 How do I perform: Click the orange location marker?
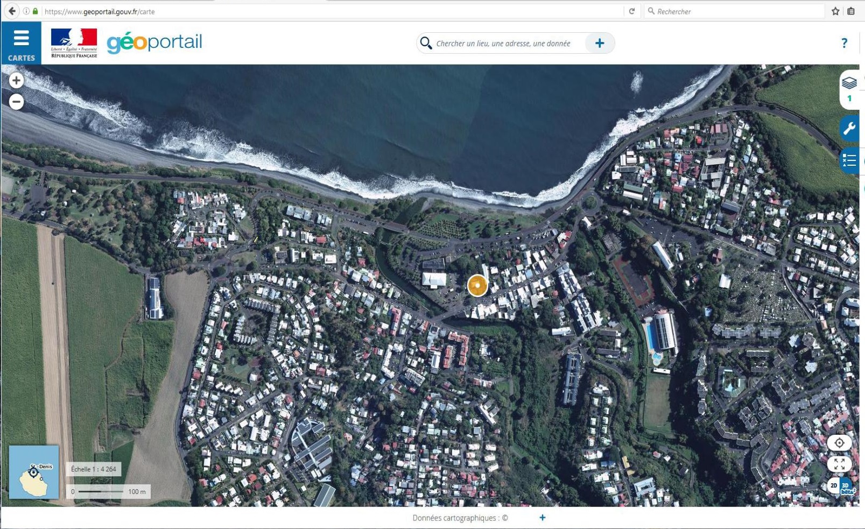coord(477,285)
